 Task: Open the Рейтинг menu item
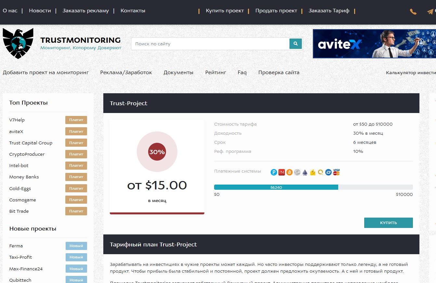pyautogui.click(x=215, y=73)
